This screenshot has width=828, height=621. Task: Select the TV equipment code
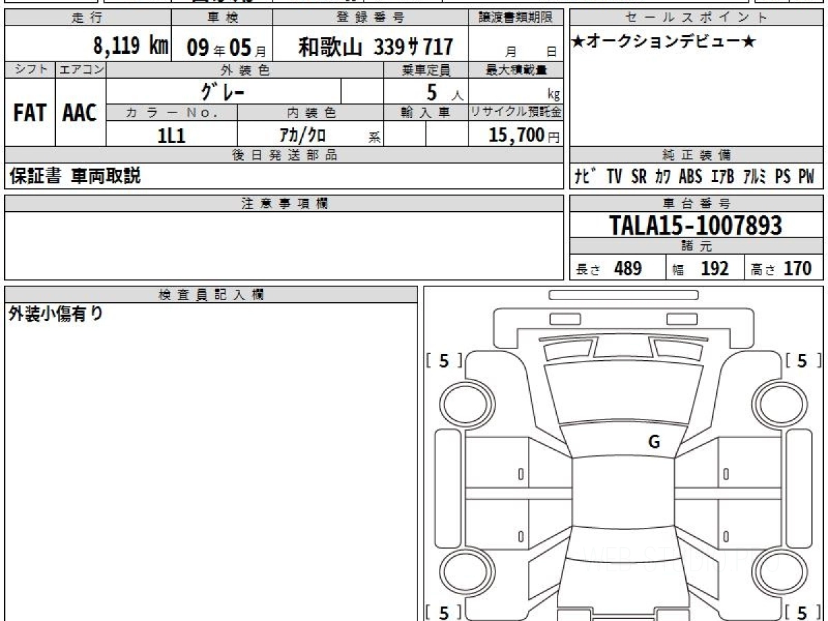(x=614, y=177)
